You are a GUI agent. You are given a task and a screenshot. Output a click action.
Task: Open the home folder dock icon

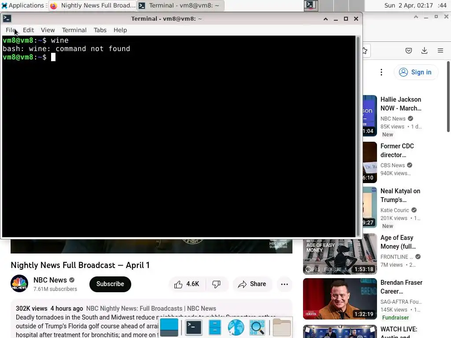pyautogui.click(x=281, y=327)
